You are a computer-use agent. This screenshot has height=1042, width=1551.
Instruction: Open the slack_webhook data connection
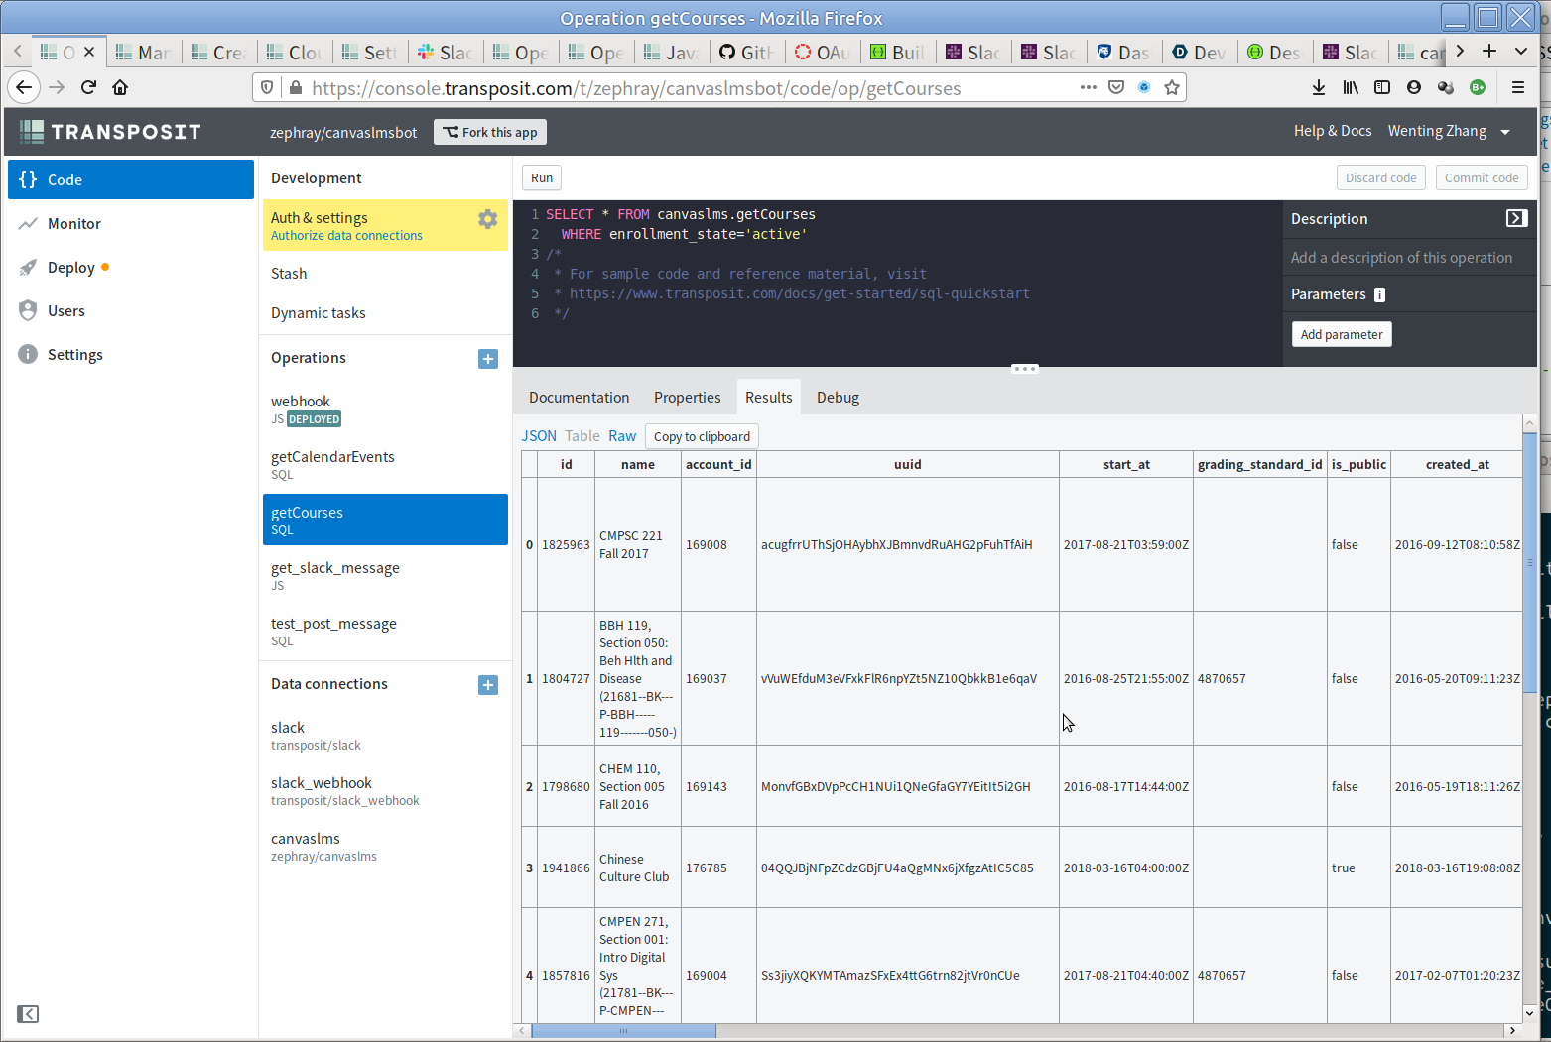385,791
